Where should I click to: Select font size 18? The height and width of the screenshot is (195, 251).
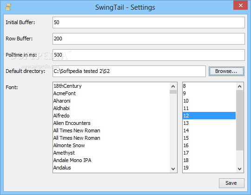pos(209,160)
